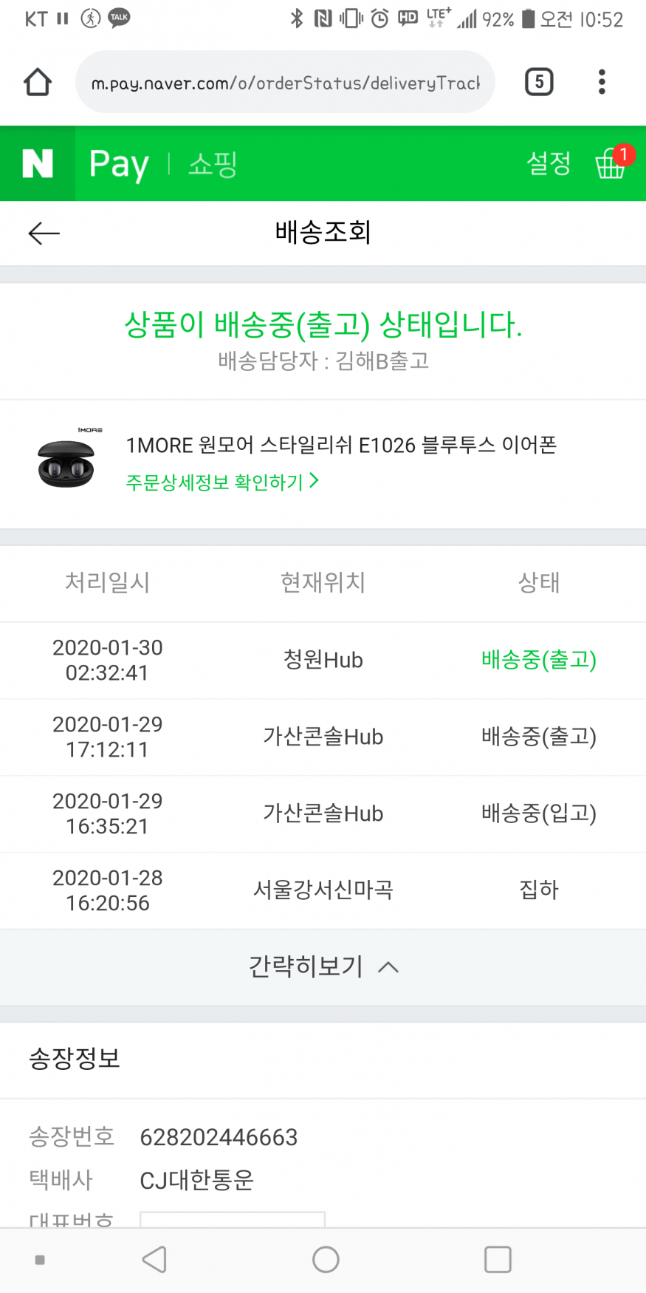Collapse the list with 간략히보기

coord(323,966)
